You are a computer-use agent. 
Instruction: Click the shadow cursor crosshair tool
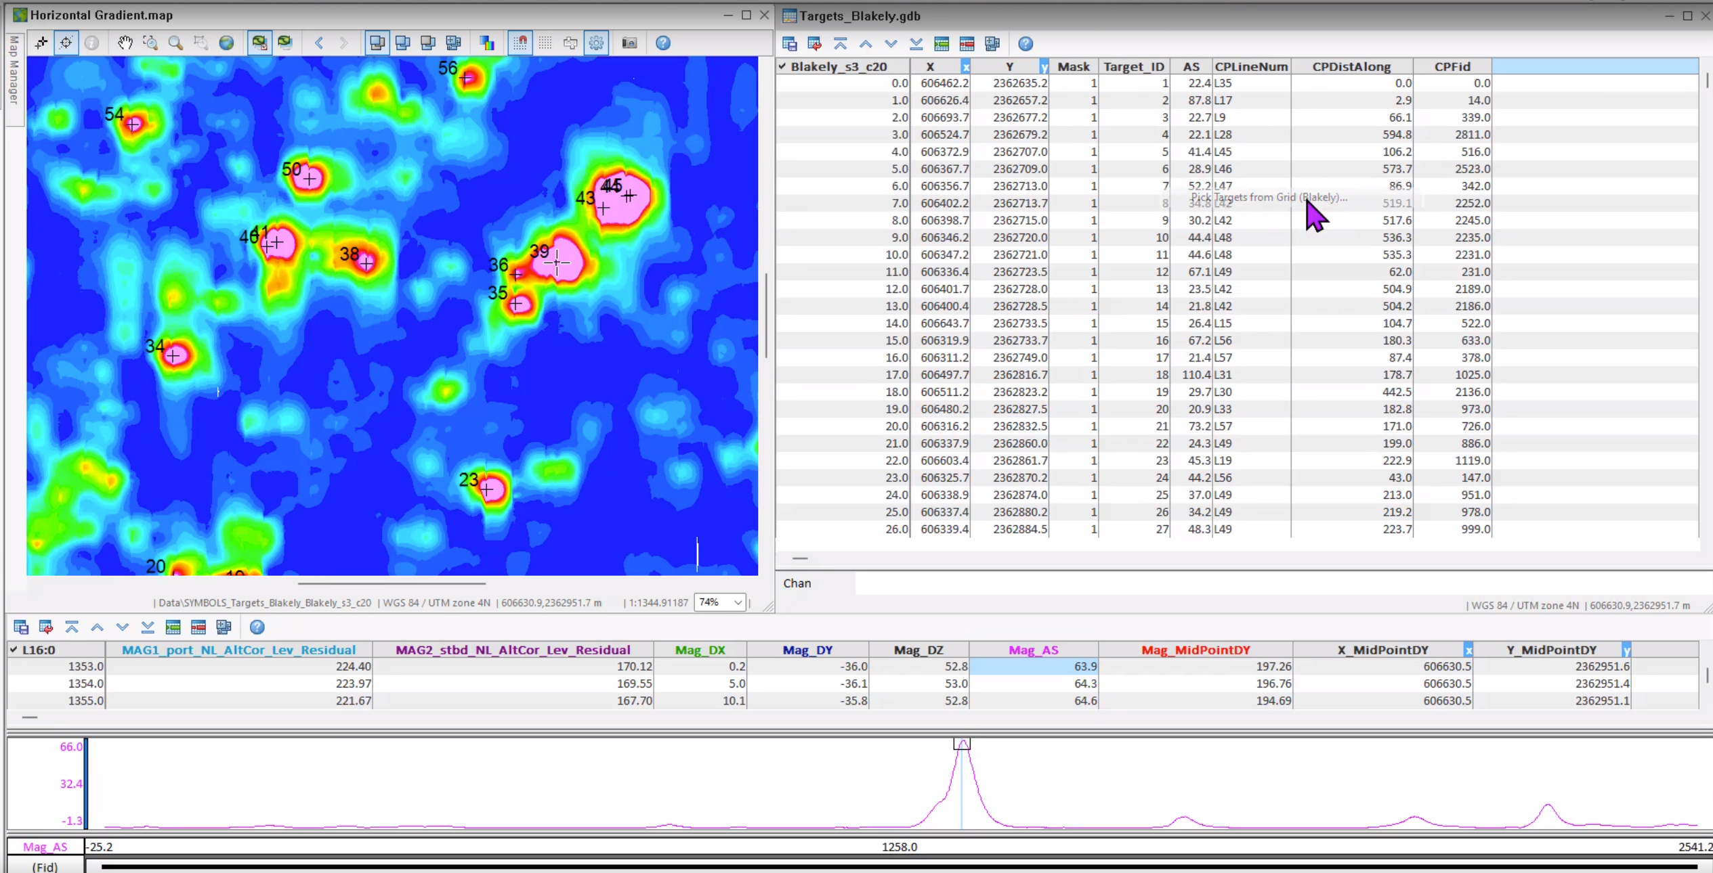coord(66,43)
